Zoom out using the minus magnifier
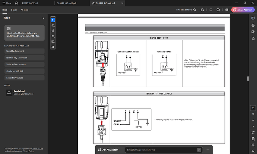 (x=253, y=151)
